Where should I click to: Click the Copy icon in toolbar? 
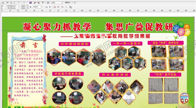[x=11, y=2]
